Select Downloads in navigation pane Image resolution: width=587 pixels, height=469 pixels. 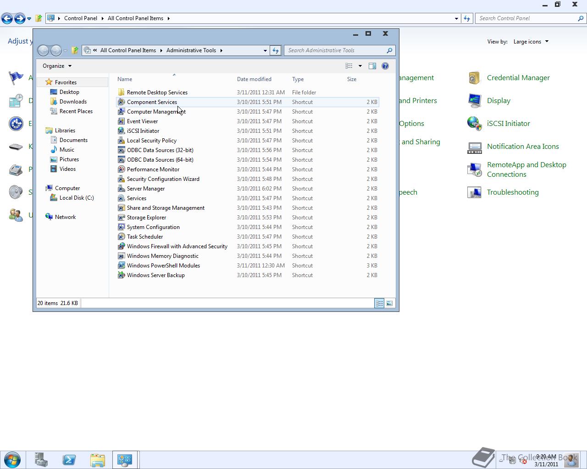(x=73, y=102)
